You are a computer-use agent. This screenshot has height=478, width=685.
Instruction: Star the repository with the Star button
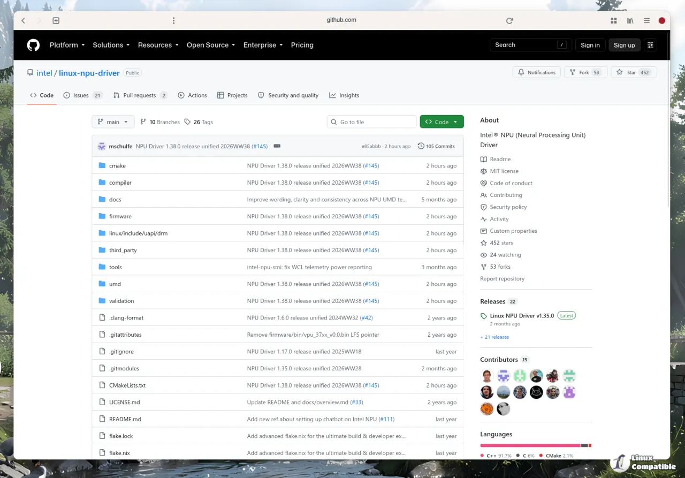pyautogui.click(x=634, y=72)
